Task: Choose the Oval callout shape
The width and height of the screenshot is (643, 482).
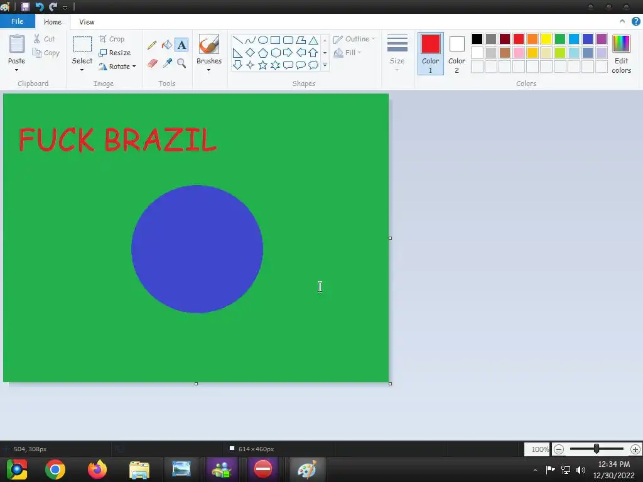Action: [301, 65]
